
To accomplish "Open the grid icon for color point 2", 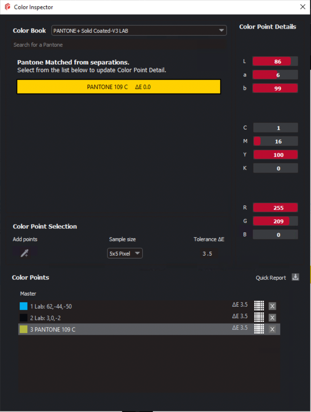I will pyautogui.click(x=259, y=317).
